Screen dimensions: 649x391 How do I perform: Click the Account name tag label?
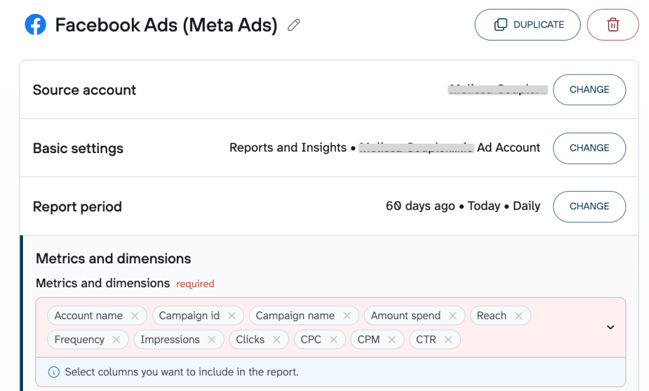pos(89,316)
